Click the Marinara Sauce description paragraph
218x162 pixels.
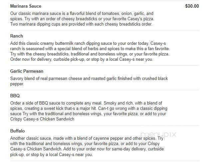pyautogui.click(x=82, y=19)
